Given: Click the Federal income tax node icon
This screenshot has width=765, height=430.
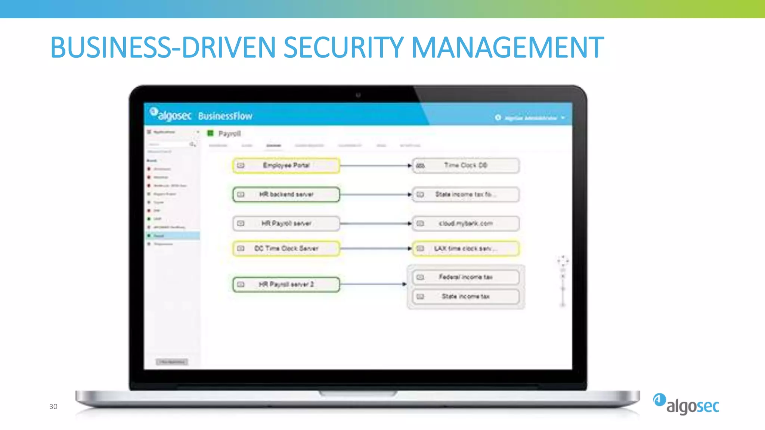Looking at the screenshot, I should coord(420,277).
